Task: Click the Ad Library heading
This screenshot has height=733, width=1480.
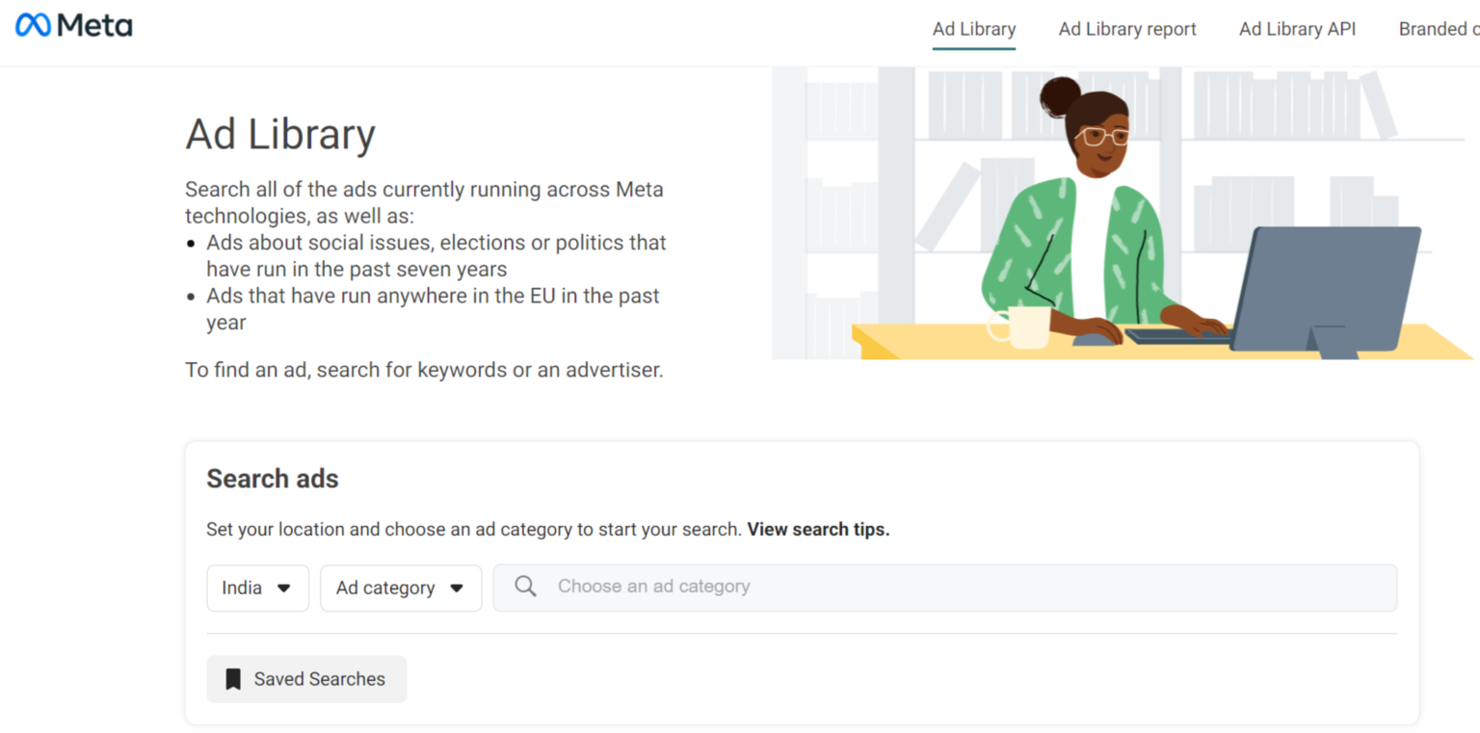Action: point(279,133)
